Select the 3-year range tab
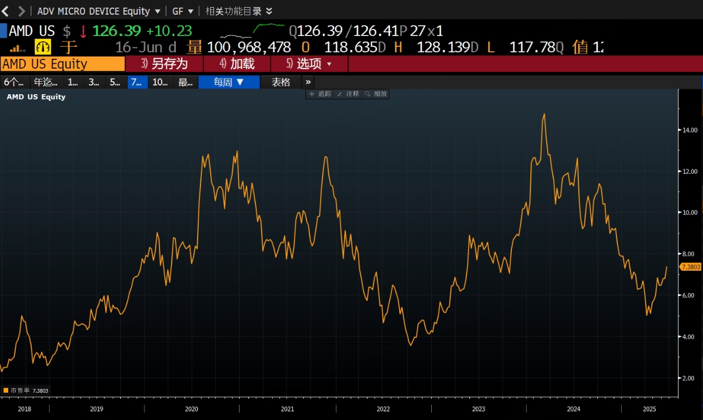 (94, 82)
